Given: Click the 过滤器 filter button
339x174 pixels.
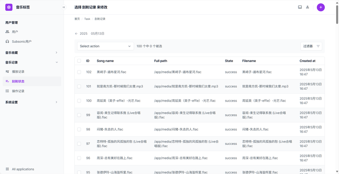Looking at the screenshot, I should pyautogui.click(x=311, y=46).
